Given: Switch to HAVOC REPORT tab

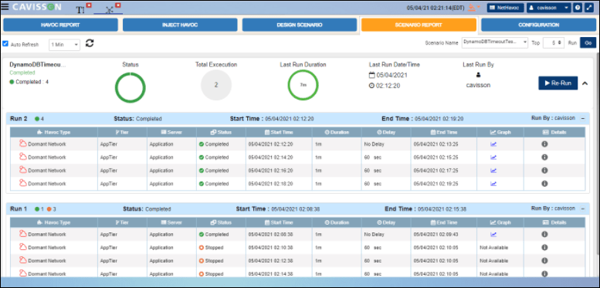Looking at the screenshot, I should click(60, 25).
